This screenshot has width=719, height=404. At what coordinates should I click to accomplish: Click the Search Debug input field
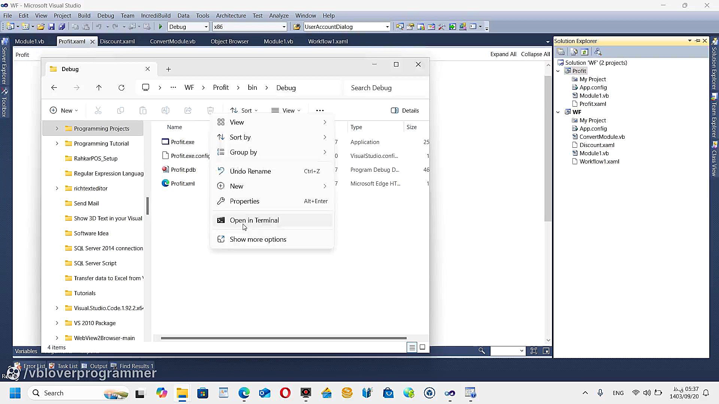pos(386,88)
